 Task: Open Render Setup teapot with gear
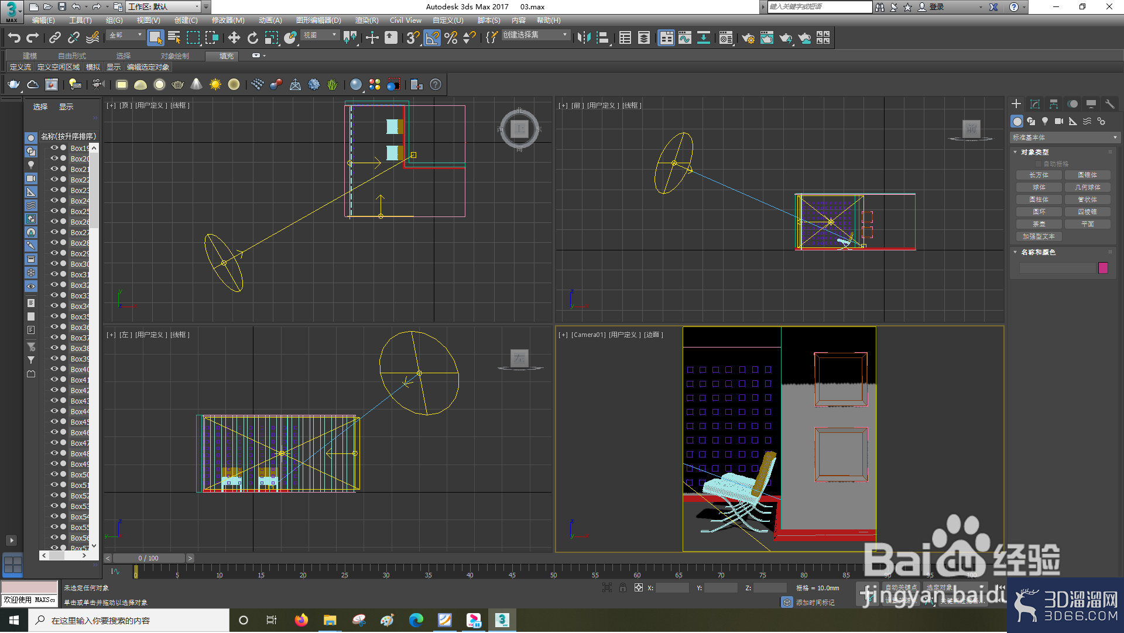[748, 38]
